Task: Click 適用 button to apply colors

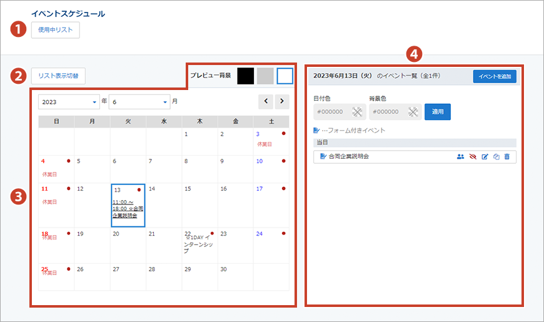Action: click(438, 112)
